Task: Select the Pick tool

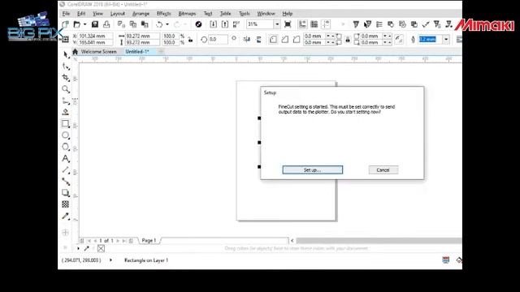Action: [x=66, y=54]
